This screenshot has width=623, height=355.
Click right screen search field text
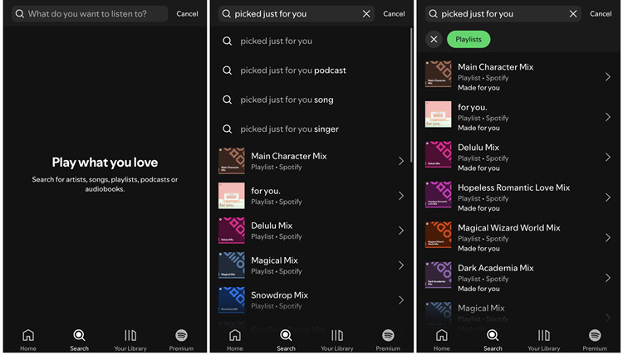click(x=477, y=14)
